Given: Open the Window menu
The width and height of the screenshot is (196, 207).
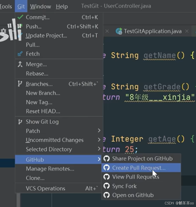Looking at the screenshot, I should tap(40, 6).
